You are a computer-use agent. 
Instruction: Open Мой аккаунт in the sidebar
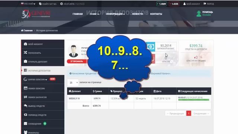[x=43, y=44]
